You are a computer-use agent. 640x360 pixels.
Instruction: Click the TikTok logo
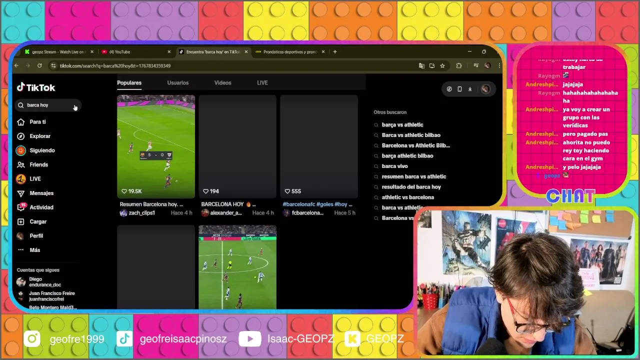[x=36, y=87]
